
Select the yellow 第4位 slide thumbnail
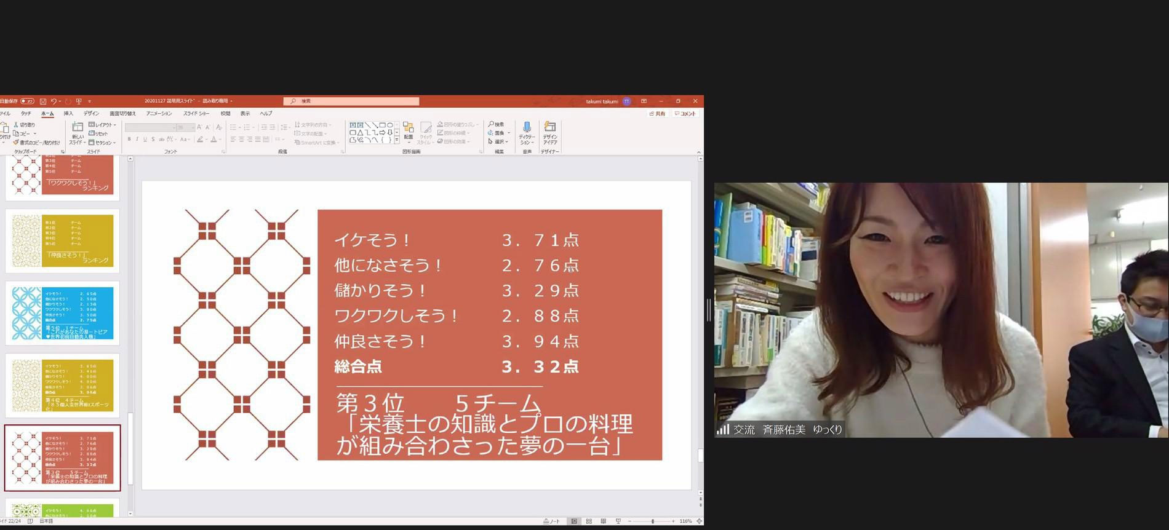pos(63,386)
